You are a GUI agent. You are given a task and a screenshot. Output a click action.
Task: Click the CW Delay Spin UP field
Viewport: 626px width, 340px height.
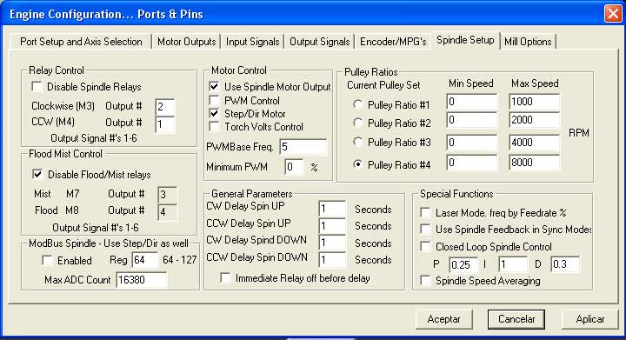click(x=332, y=209)
